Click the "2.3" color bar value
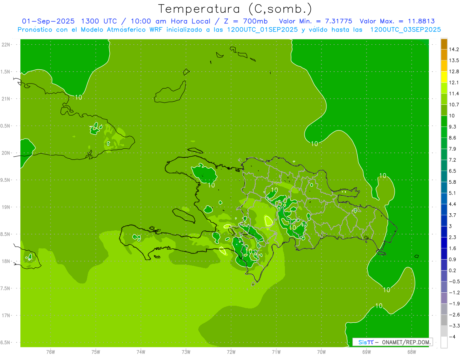This screenshot has height=357, width=462. click(453, 237)
